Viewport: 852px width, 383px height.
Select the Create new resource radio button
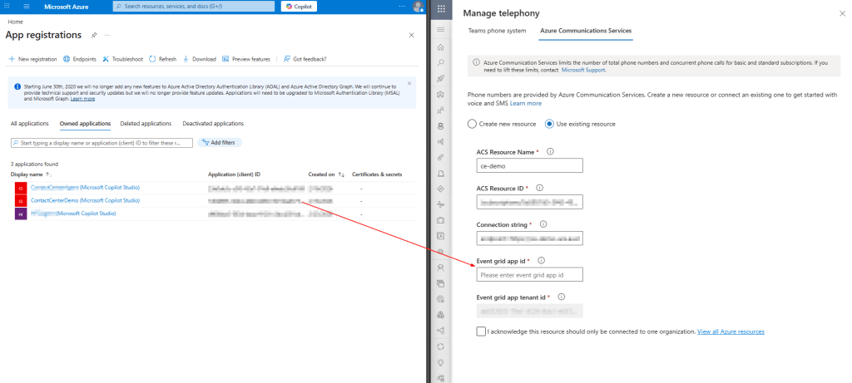pyautogui.click(x=473, y=124)
